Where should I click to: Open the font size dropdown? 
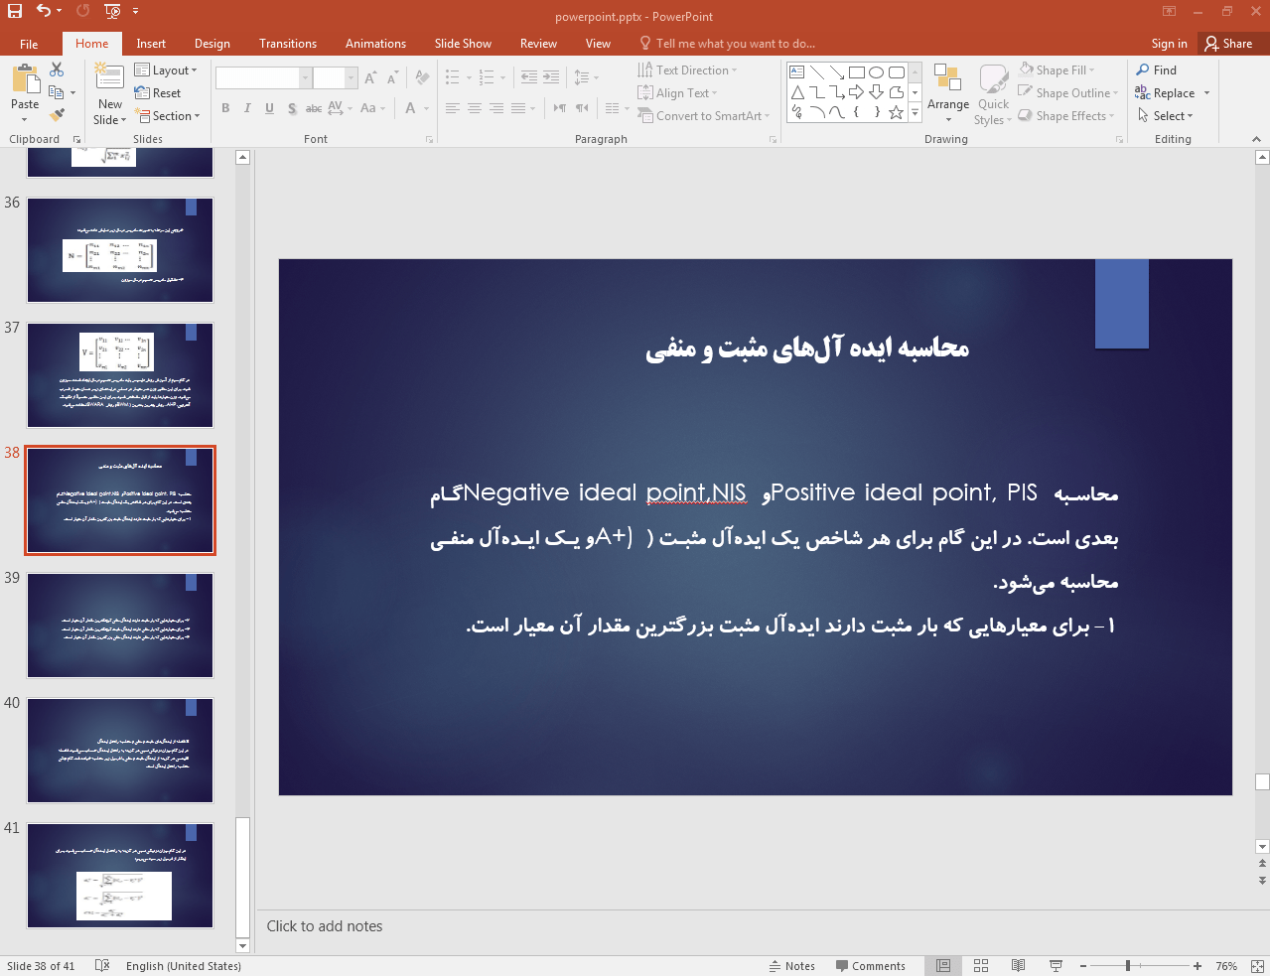click(x=350, y=76)
